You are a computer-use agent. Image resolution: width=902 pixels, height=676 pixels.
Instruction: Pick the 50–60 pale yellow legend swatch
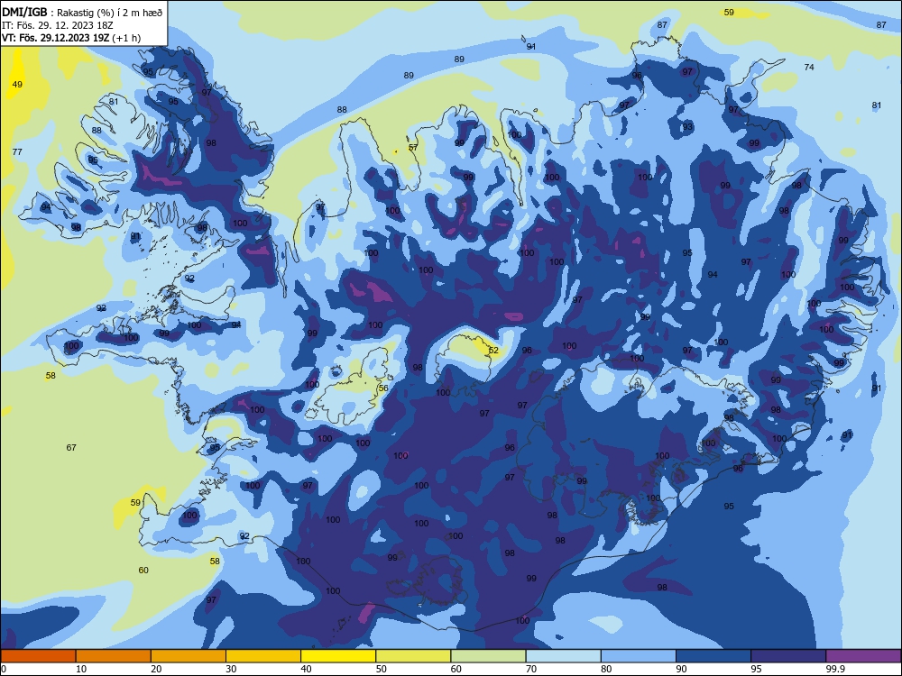(x=413, y=656)
